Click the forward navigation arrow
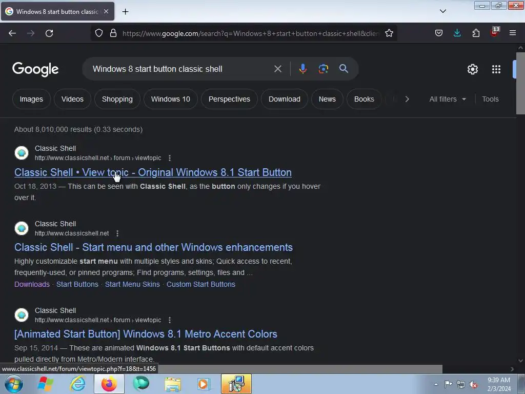The height and width of the screenshot is (394, 525). pos(31,33)
